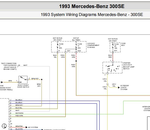Click the splice dot on dashed RED/GRN wire

click(x=76, y=61)
